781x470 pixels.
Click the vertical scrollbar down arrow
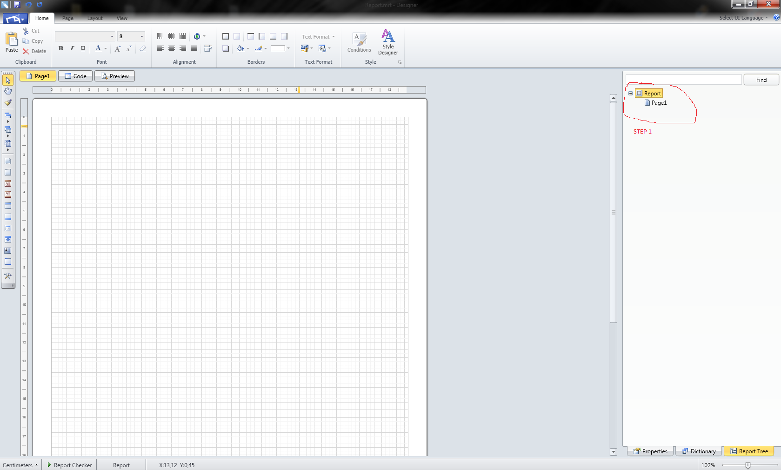pyautogui.click(x=613, y=451)
